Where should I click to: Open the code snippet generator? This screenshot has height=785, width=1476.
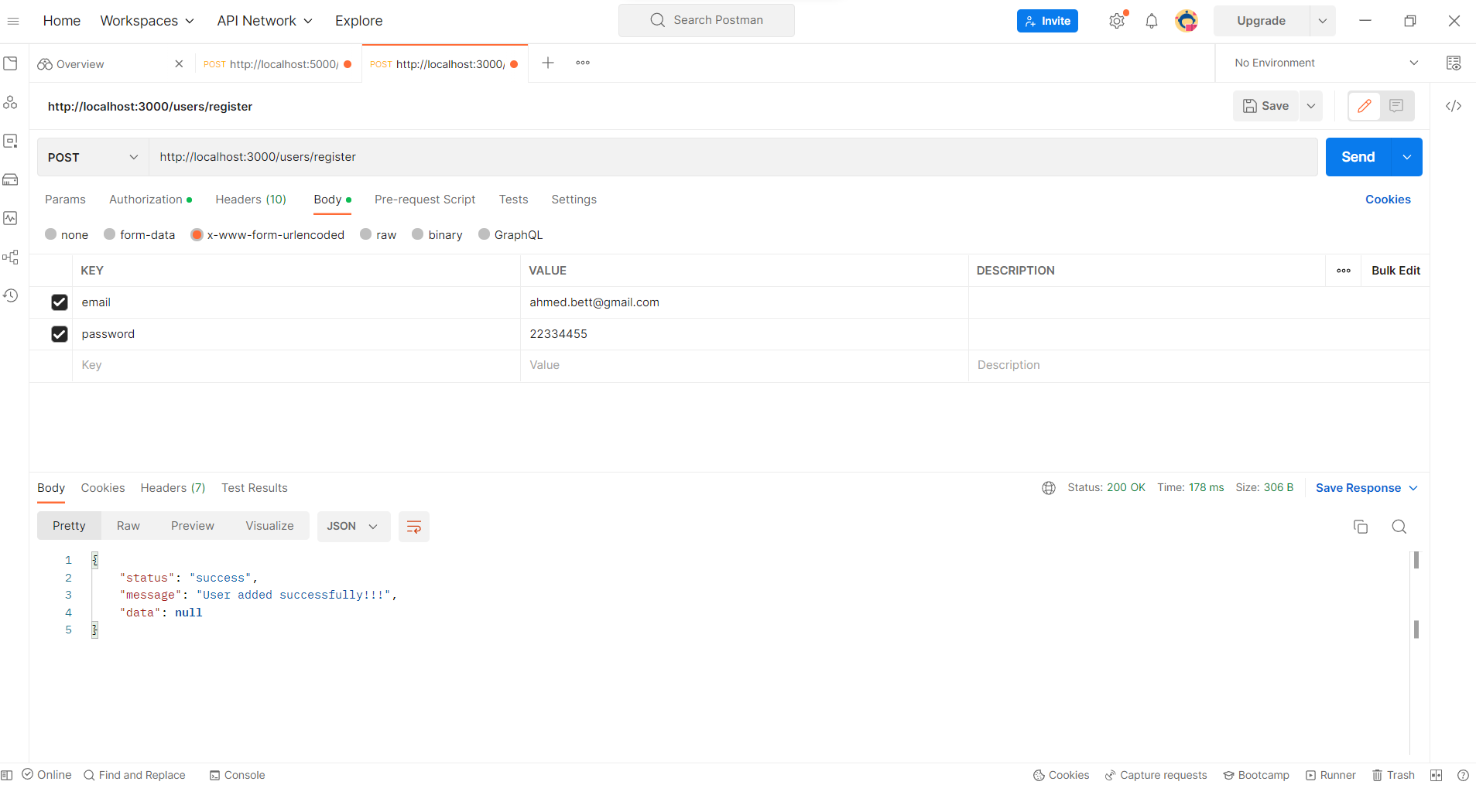[1454, 106]
